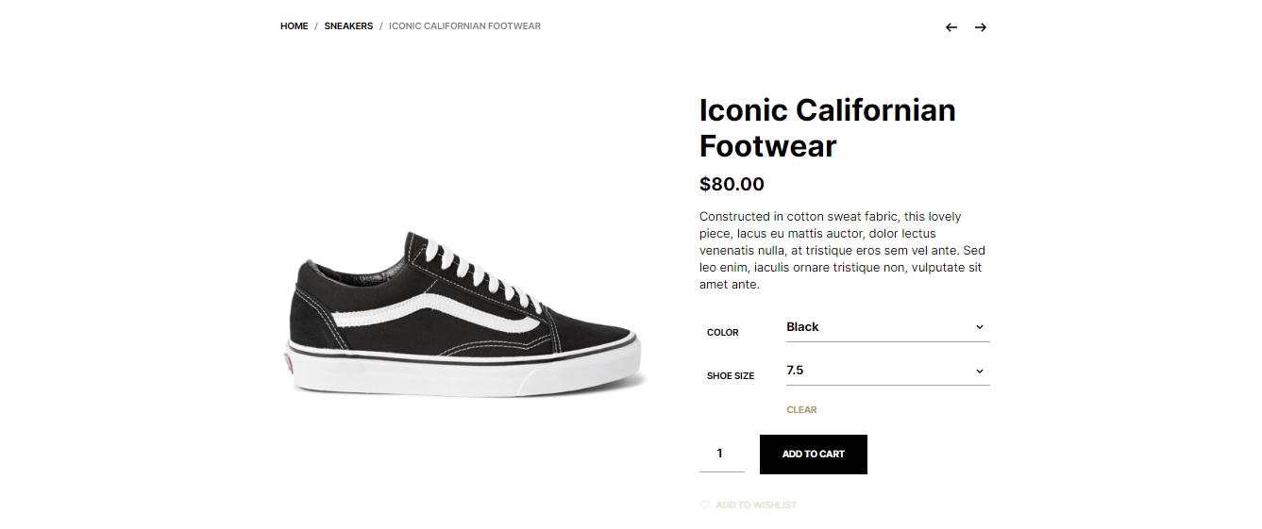Open the Shoe Size dropdown showing 7.5
The height and width of the screenshot is (529, 1262).
point(887,371)
